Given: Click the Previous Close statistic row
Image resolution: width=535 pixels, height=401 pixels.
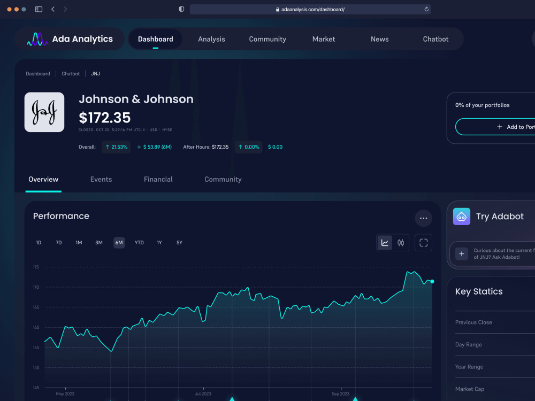Looking at the screenshot, I should pyautogui.click(x=495, y=322).
